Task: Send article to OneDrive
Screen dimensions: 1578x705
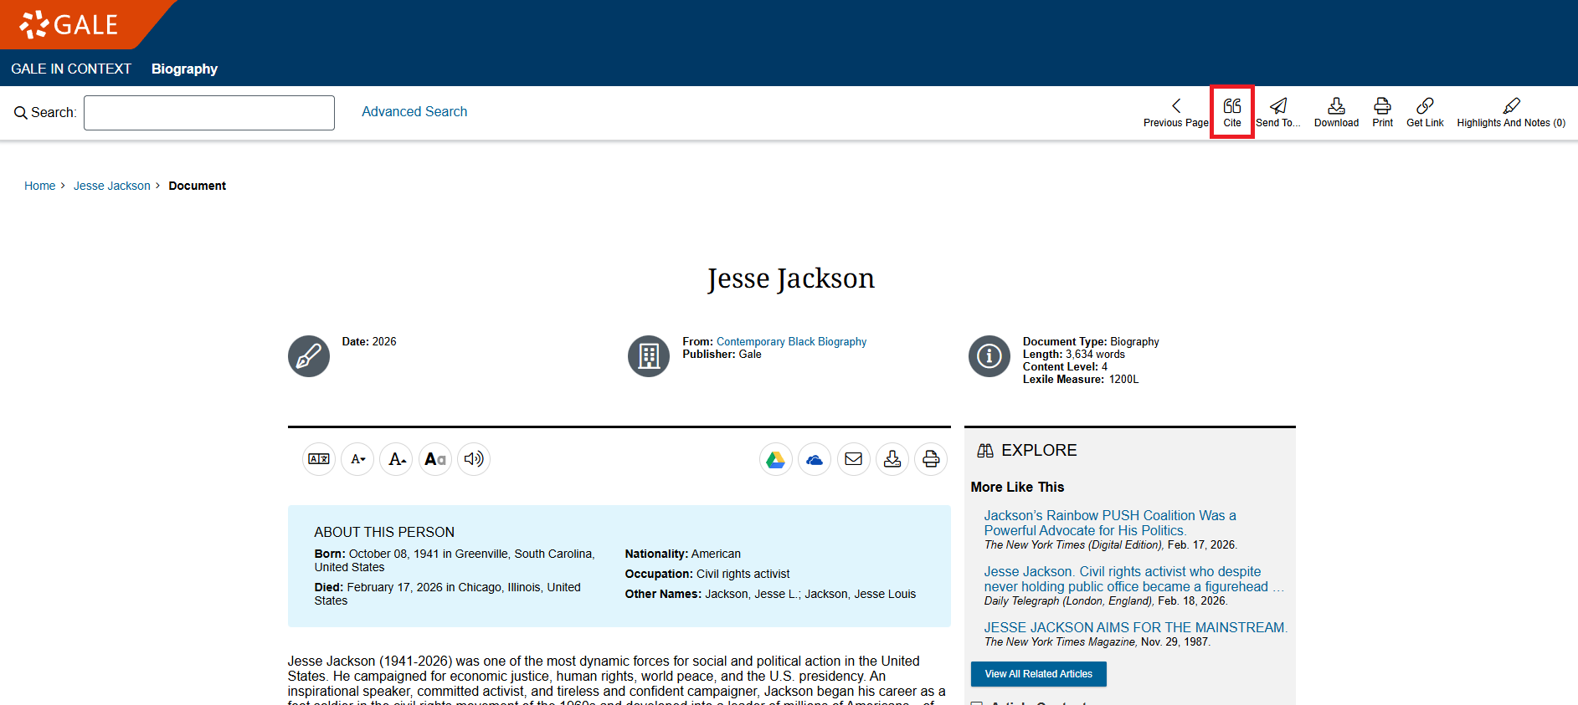Action: [815, 459]
